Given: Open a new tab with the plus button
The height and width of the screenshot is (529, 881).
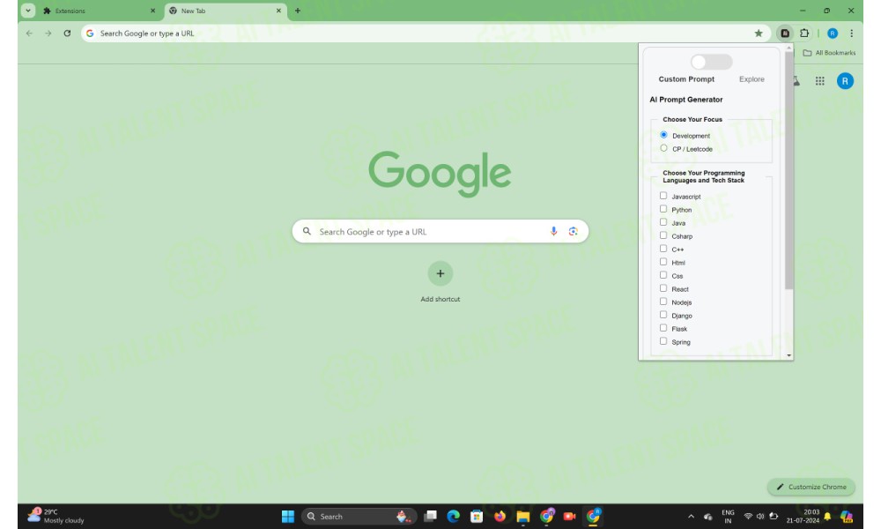Looking at the screenshot, I should point(298,11).
